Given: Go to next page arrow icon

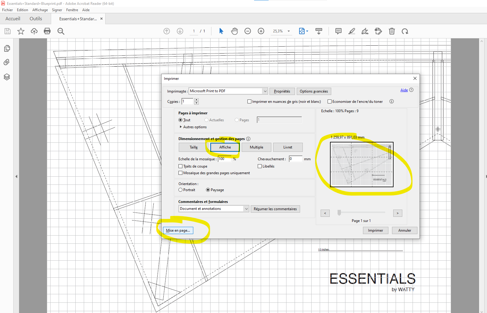Looking at the screenshot, I should coord(180,31).
